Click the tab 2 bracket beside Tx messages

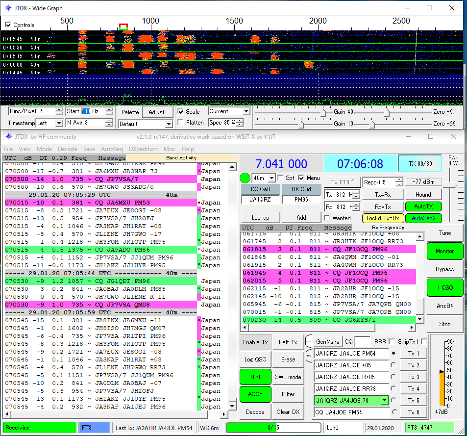tap(309, 356)
